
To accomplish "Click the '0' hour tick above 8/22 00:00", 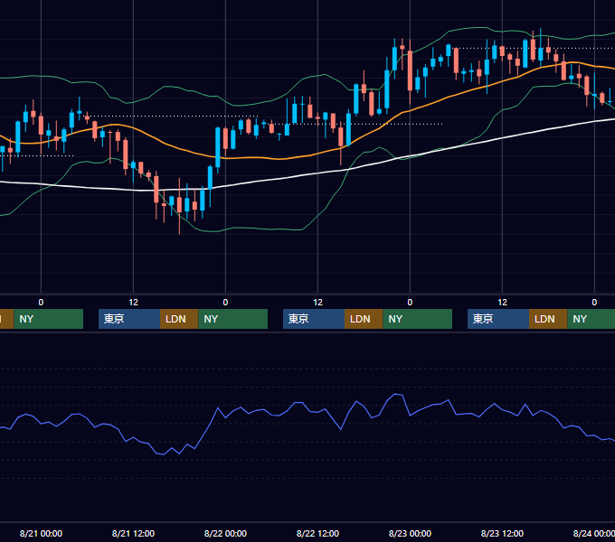I will click(225, 303).
